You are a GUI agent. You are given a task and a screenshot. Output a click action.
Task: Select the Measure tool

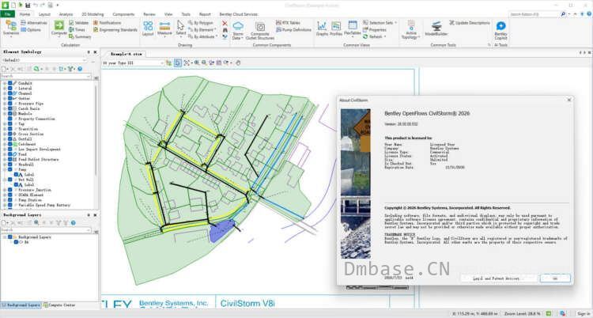coord(164,28)
